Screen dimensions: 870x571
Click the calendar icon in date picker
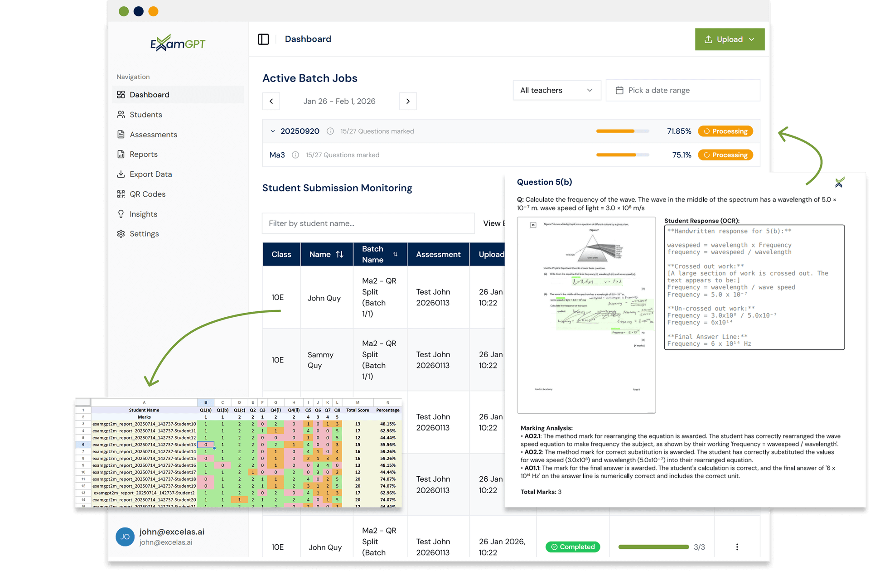pyautogui.click(x=619, y=91)
